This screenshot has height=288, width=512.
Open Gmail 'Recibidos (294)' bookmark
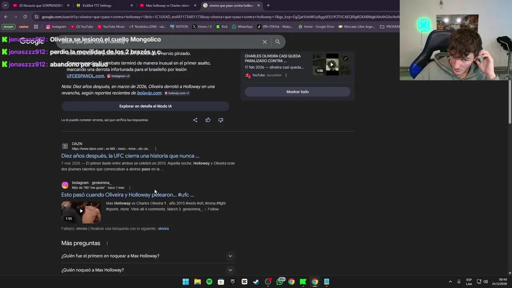pyautogui.click(x=147, y=27)
